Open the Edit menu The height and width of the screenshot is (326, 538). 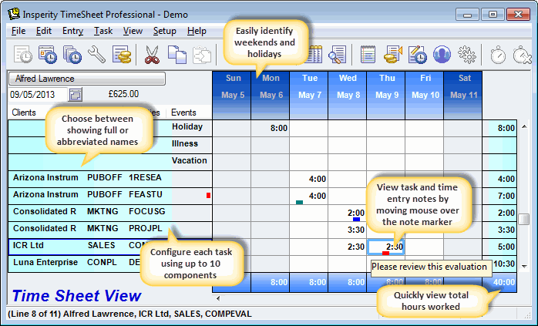click(x=44, y=31)
